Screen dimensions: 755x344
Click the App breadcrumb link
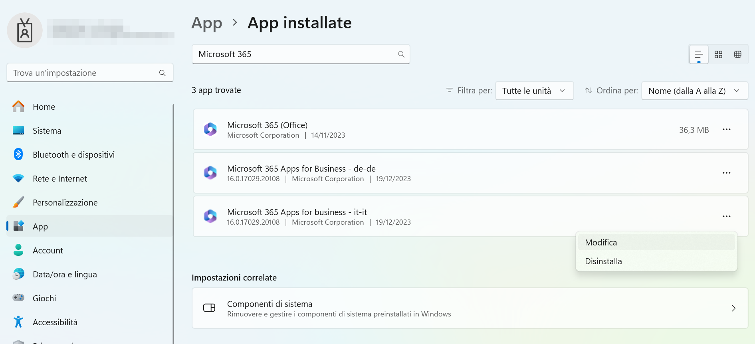(207, 23)
